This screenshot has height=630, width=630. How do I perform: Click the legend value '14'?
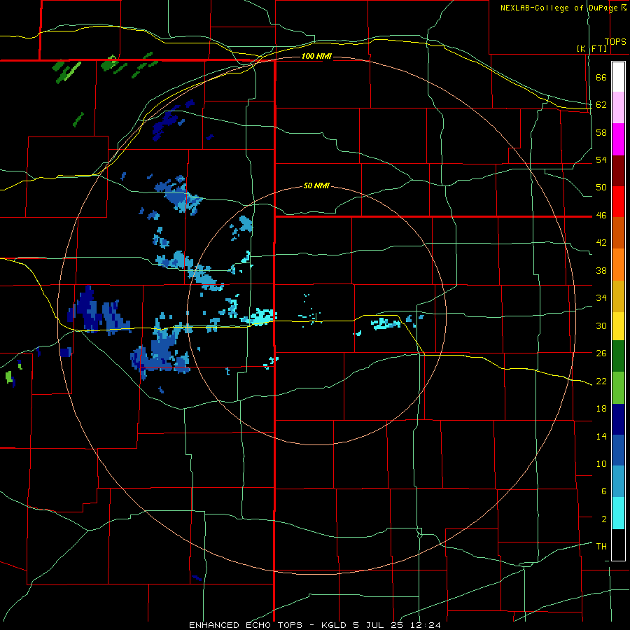click(601, 436)
